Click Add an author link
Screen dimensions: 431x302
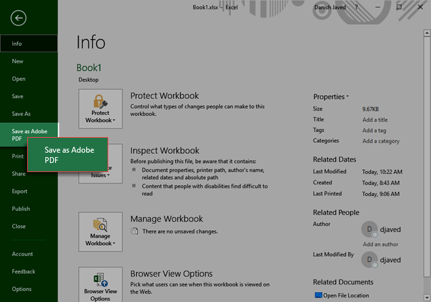coord(380,244)
